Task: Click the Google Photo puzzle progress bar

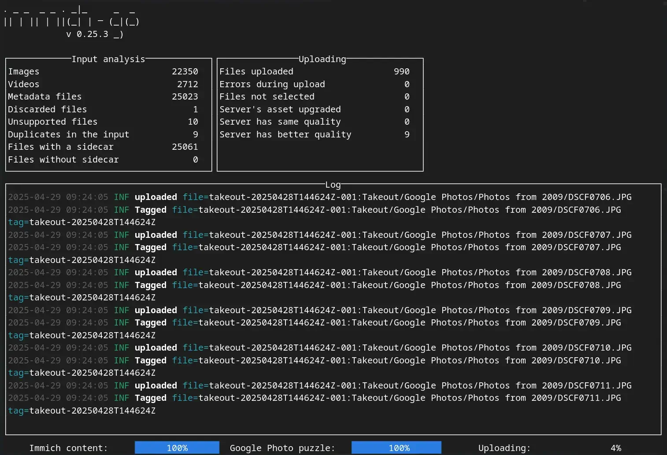Action: pyautogui.click(x=396, y=448)
